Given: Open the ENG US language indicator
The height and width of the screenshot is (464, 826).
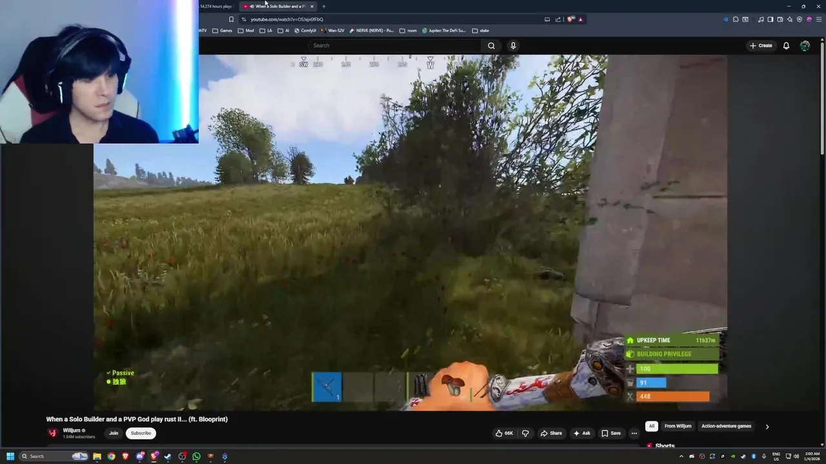Looking at the screenshot, I should [x=776, y=456].
